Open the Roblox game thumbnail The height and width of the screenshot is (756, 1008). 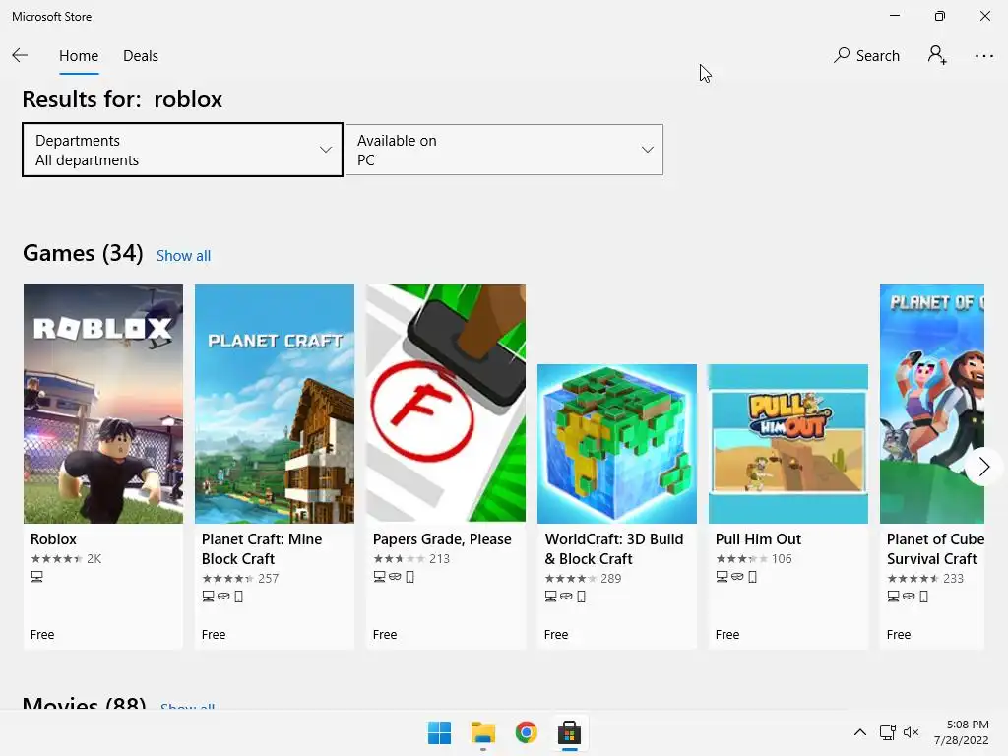coord(102,404)
